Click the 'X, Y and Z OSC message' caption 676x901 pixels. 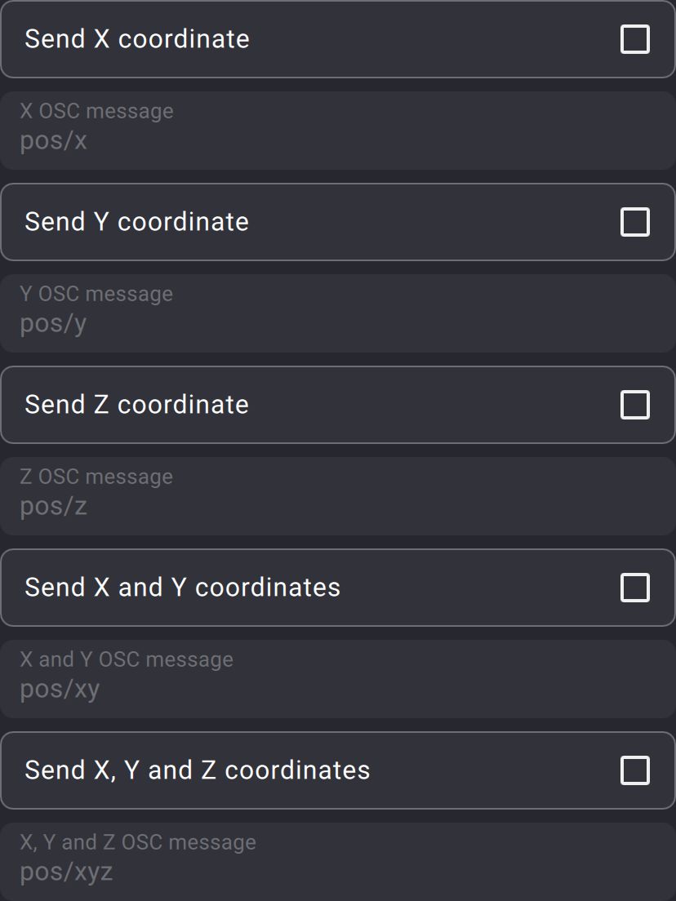[138, 842]
